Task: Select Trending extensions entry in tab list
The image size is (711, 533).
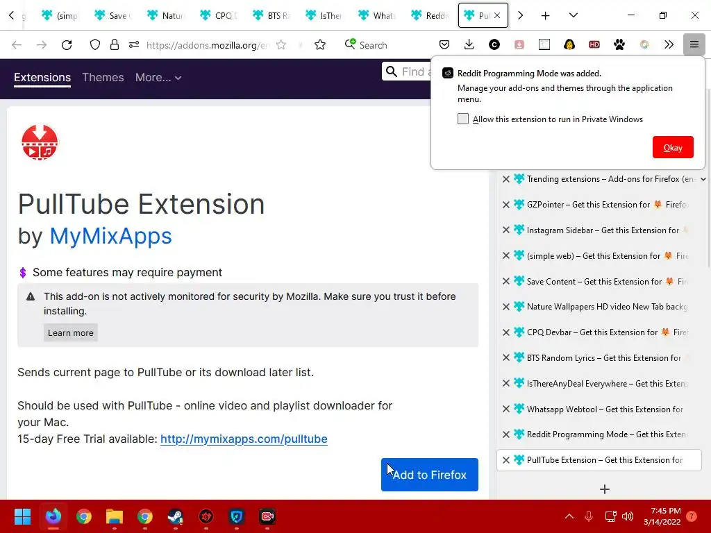Action: [599, 179]
